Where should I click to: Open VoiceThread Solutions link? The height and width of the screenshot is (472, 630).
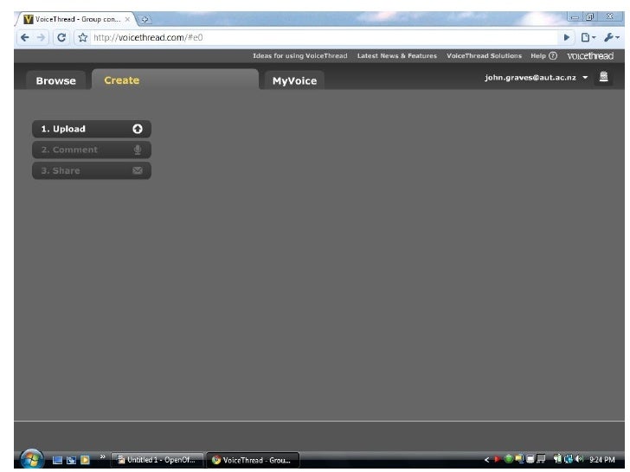484,56
